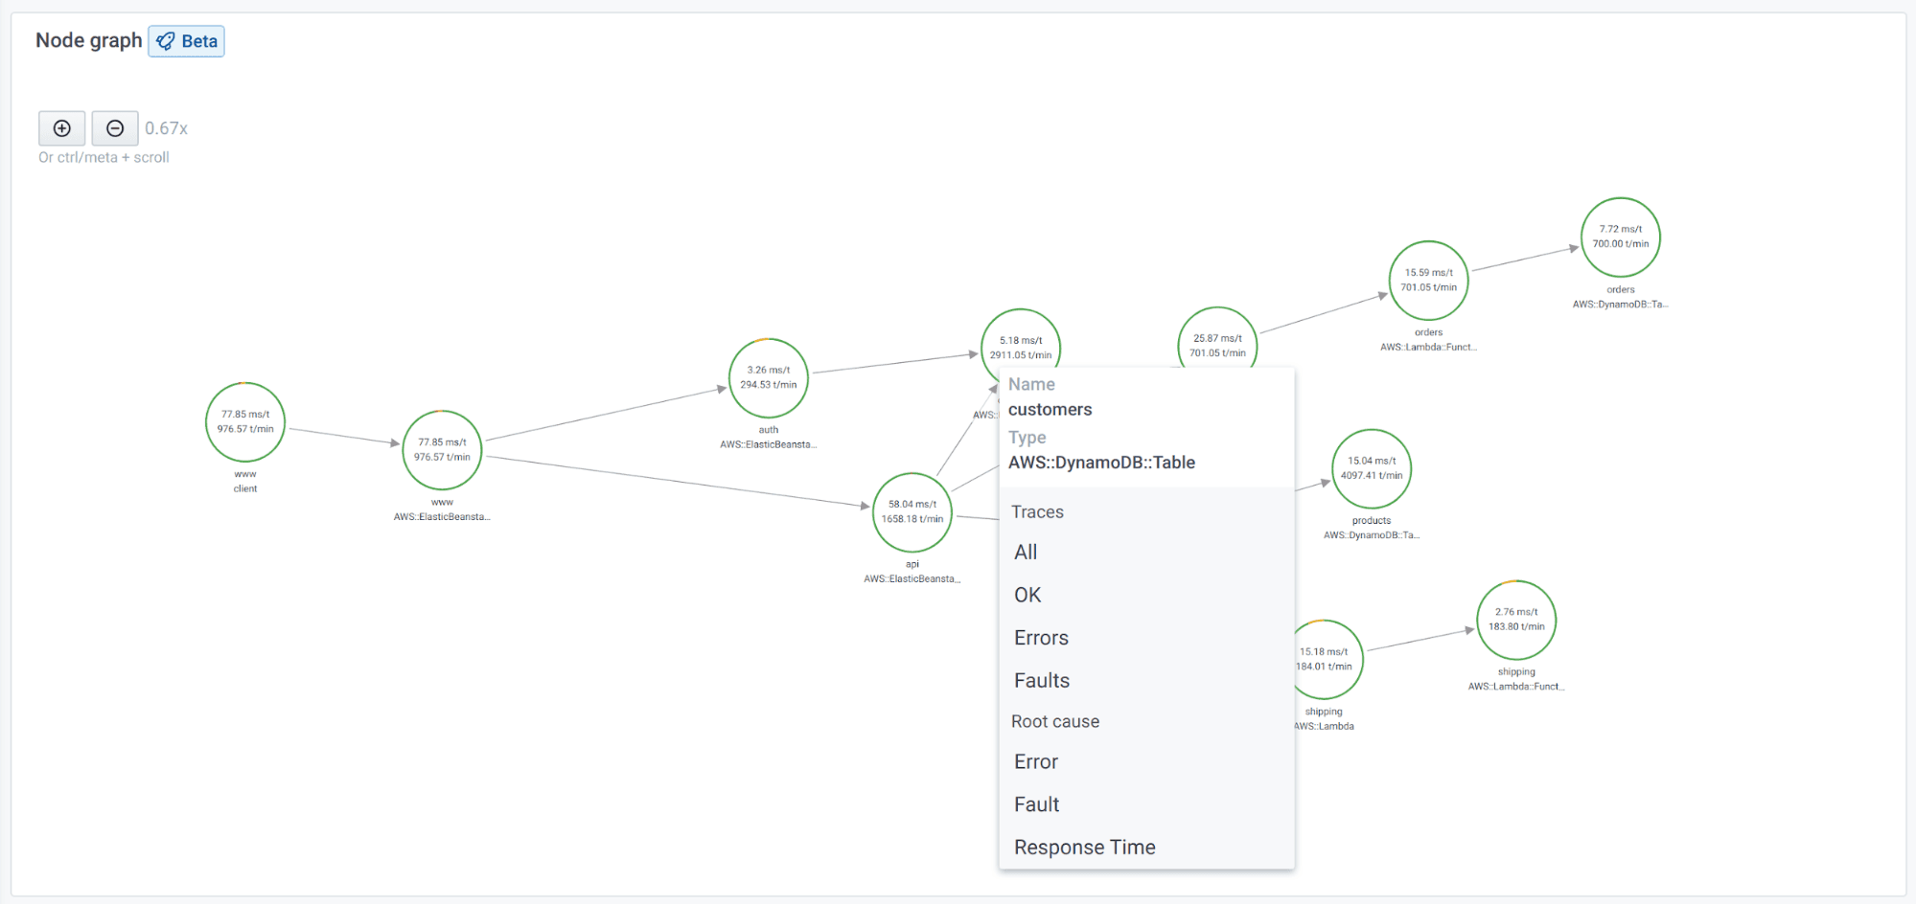The height and width of the screenshot is (905, 1916).
Task: Select the shipping Lambda function node
Action: 1516,620
